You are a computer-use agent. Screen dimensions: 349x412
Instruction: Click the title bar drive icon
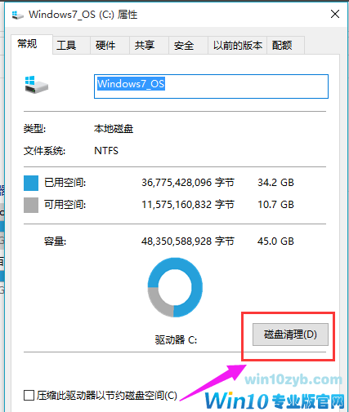18,15
